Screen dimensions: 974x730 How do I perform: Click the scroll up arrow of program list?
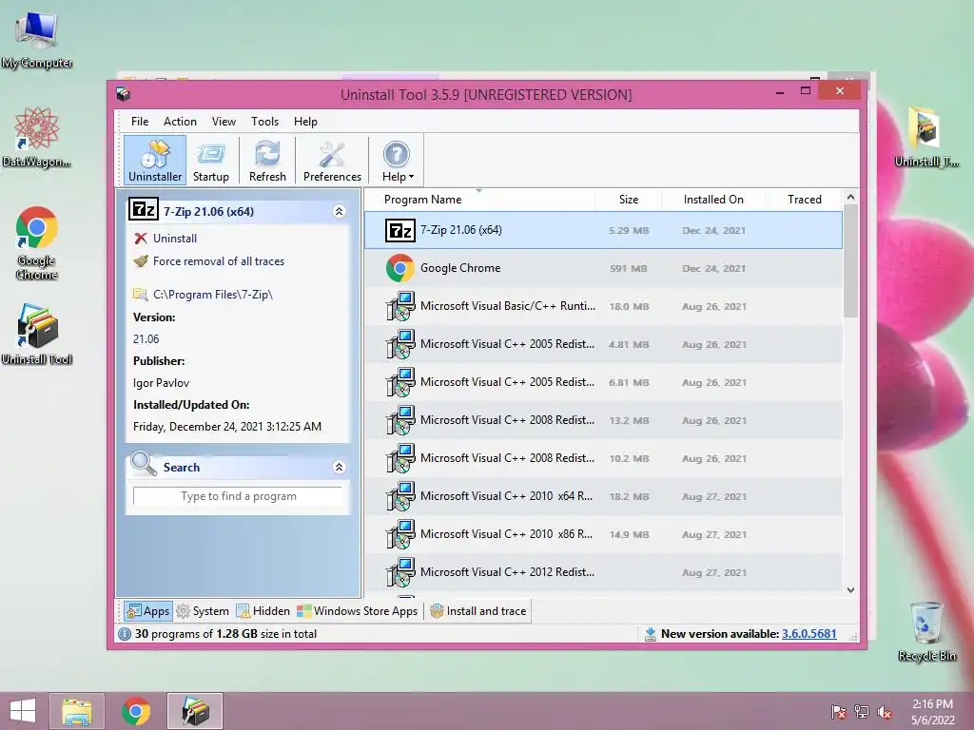click(850, 197)
